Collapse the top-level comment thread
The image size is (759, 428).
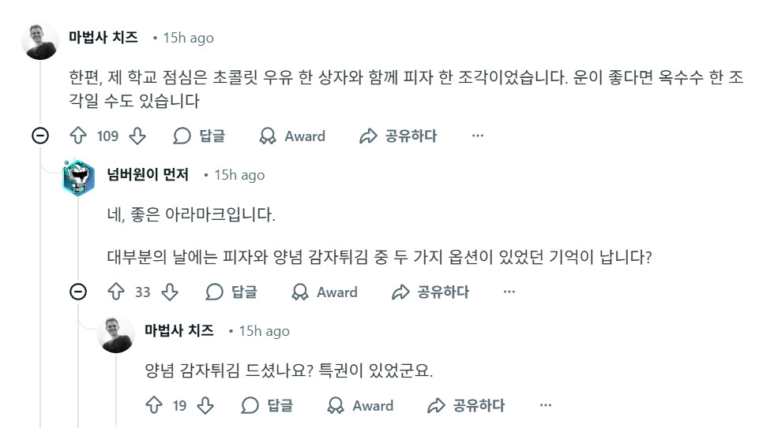[x=40, y=136]
